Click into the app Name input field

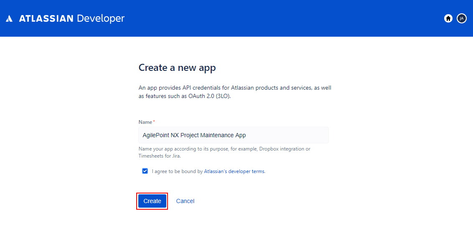click(x=234, y=135)
